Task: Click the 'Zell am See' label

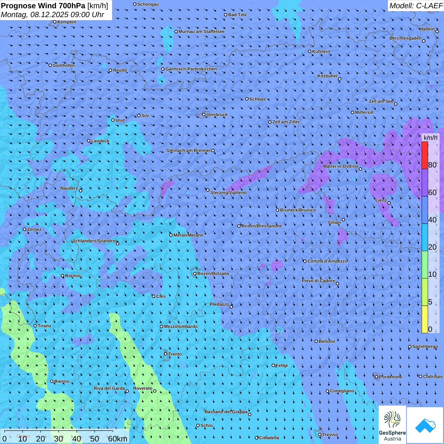Action: 381,101
